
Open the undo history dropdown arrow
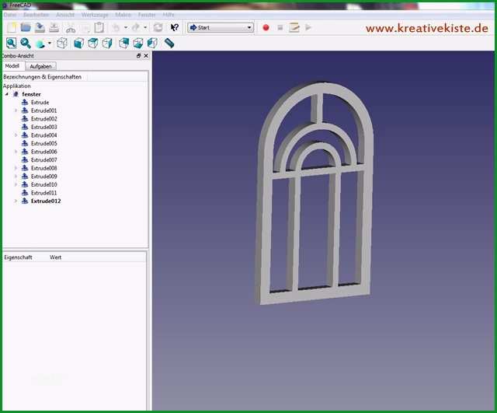point(126,28)
